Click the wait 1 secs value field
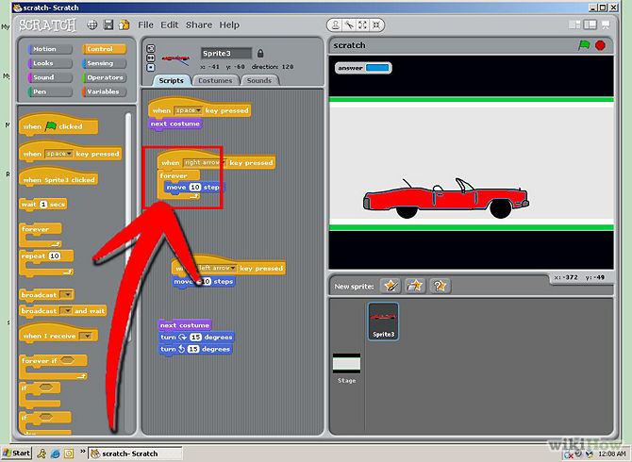Viewport: 632px width, 462px height. coord(43,205)
